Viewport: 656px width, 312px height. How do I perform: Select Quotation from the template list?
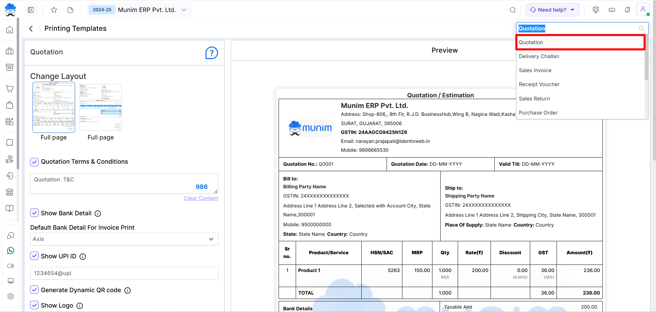point(580,42)
